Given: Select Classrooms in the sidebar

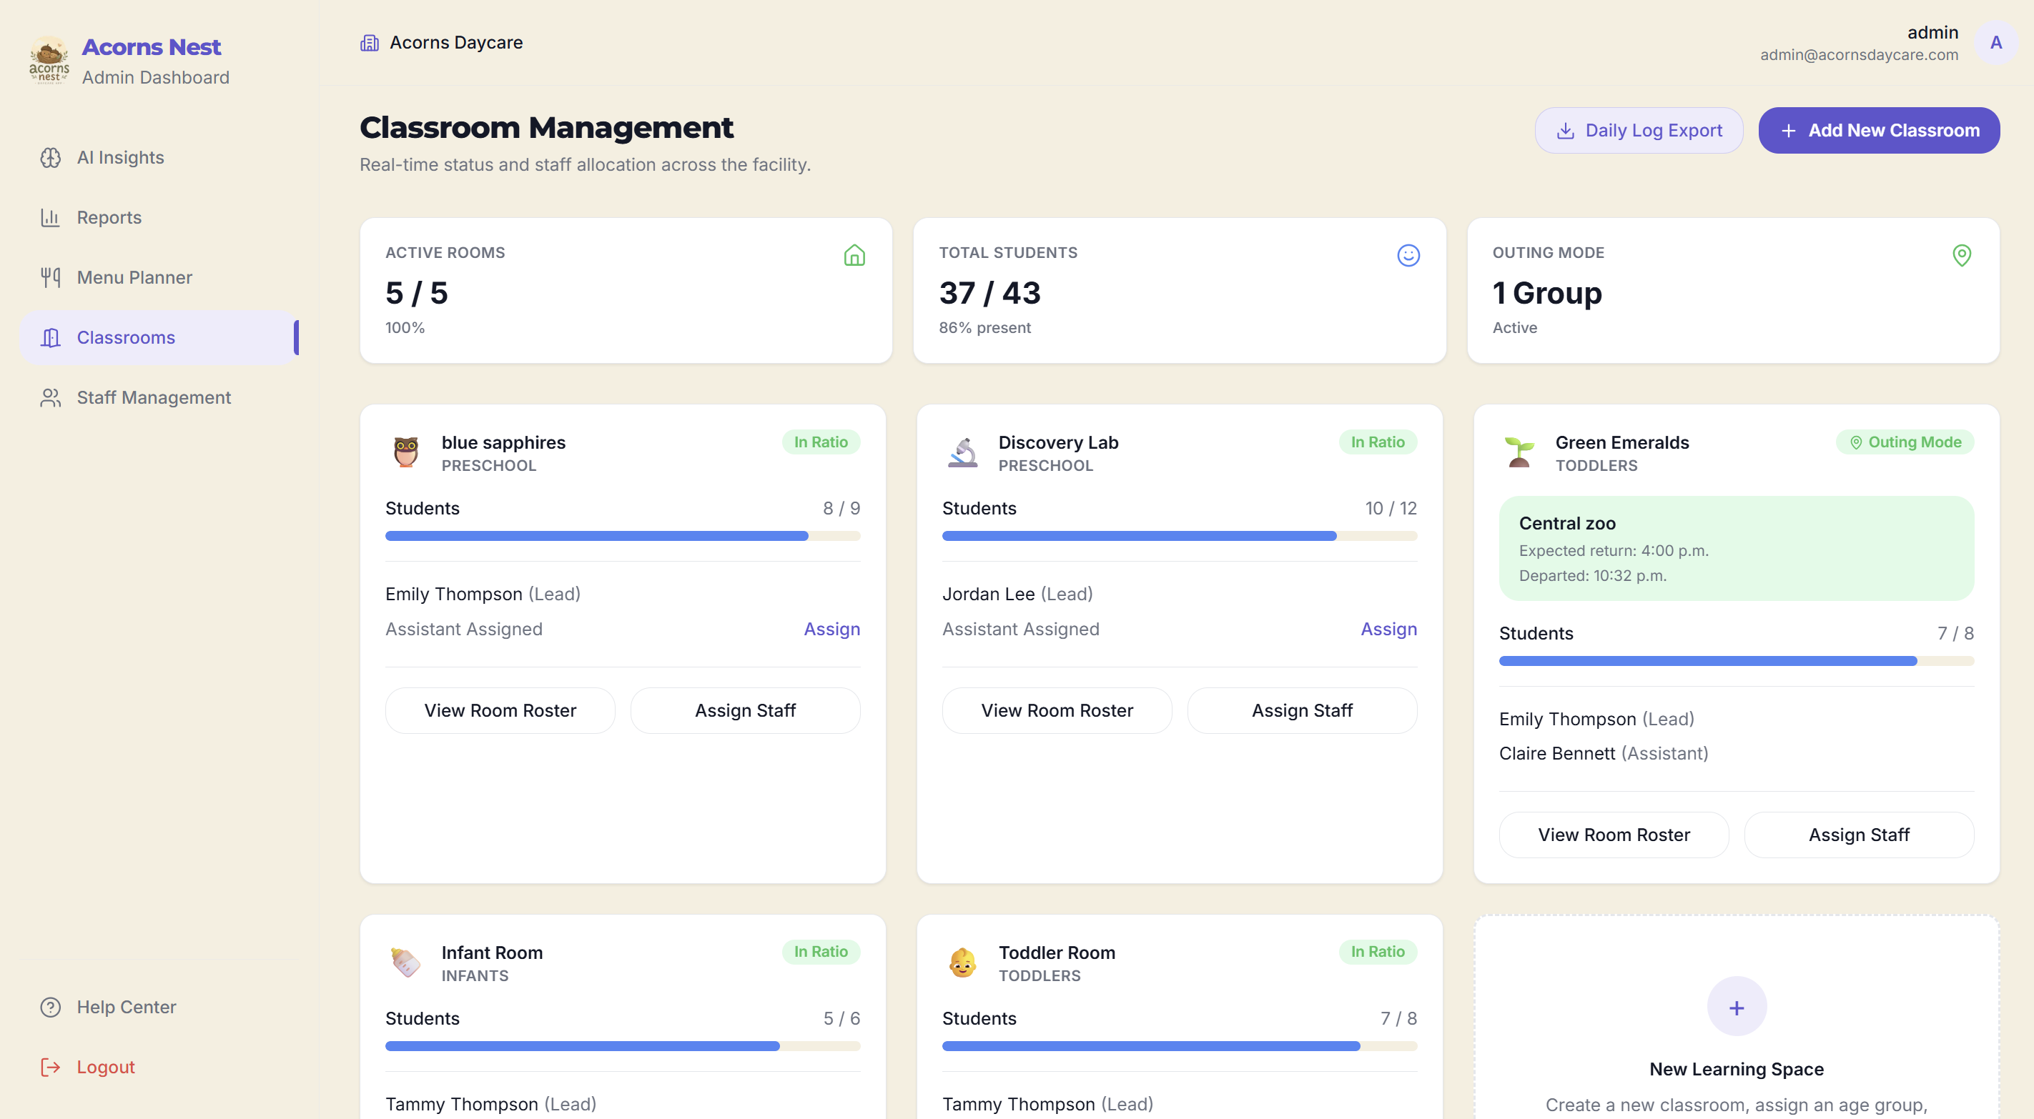Looking at the screenshot, I should tap(159, 338).
